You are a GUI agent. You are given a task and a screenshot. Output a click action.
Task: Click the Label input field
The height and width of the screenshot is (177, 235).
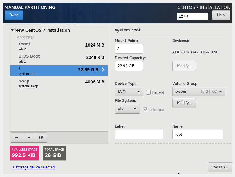coord(139,134)
